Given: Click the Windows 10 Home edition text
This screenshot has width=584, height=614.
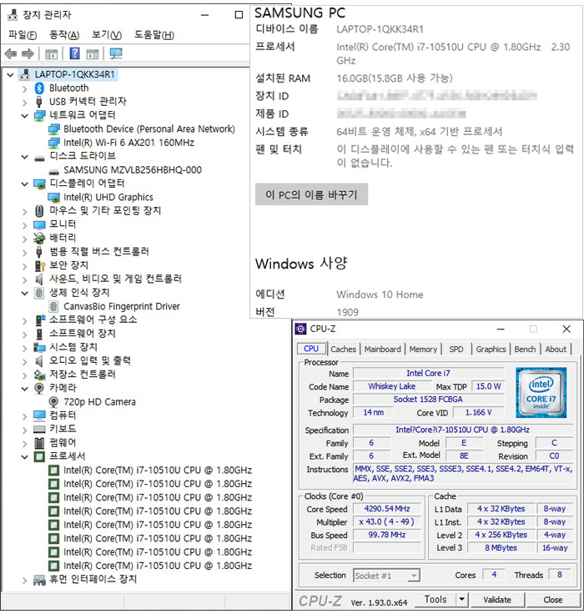Looking at the screenshot, I should click(380, 294).
